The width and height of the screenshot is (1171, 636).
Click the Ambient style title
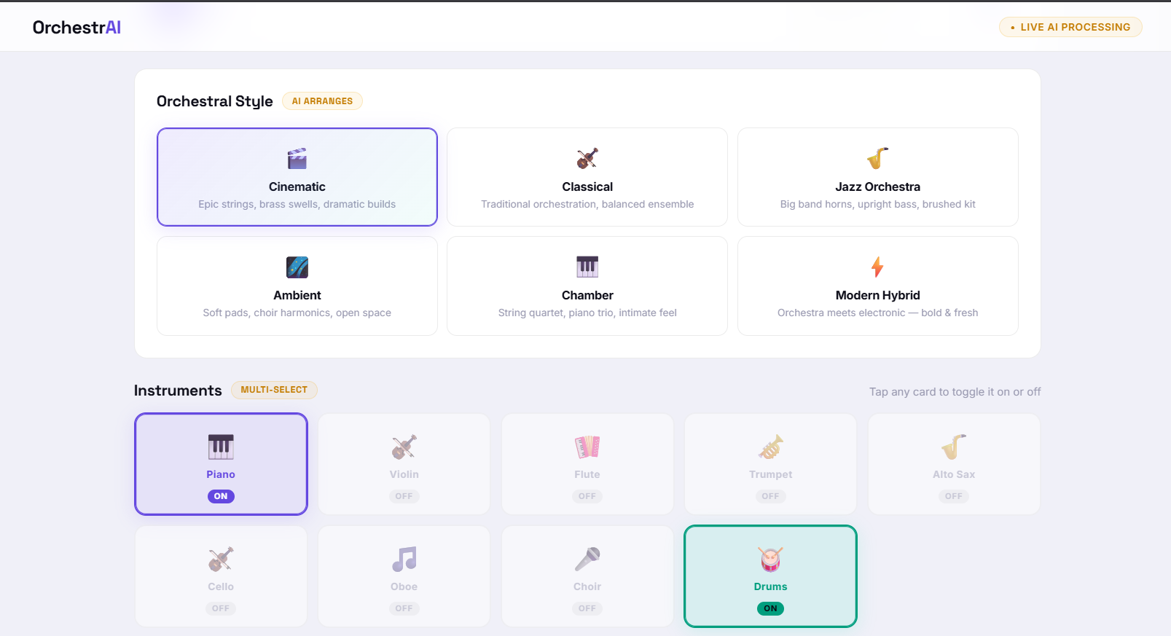pos(297,295)
